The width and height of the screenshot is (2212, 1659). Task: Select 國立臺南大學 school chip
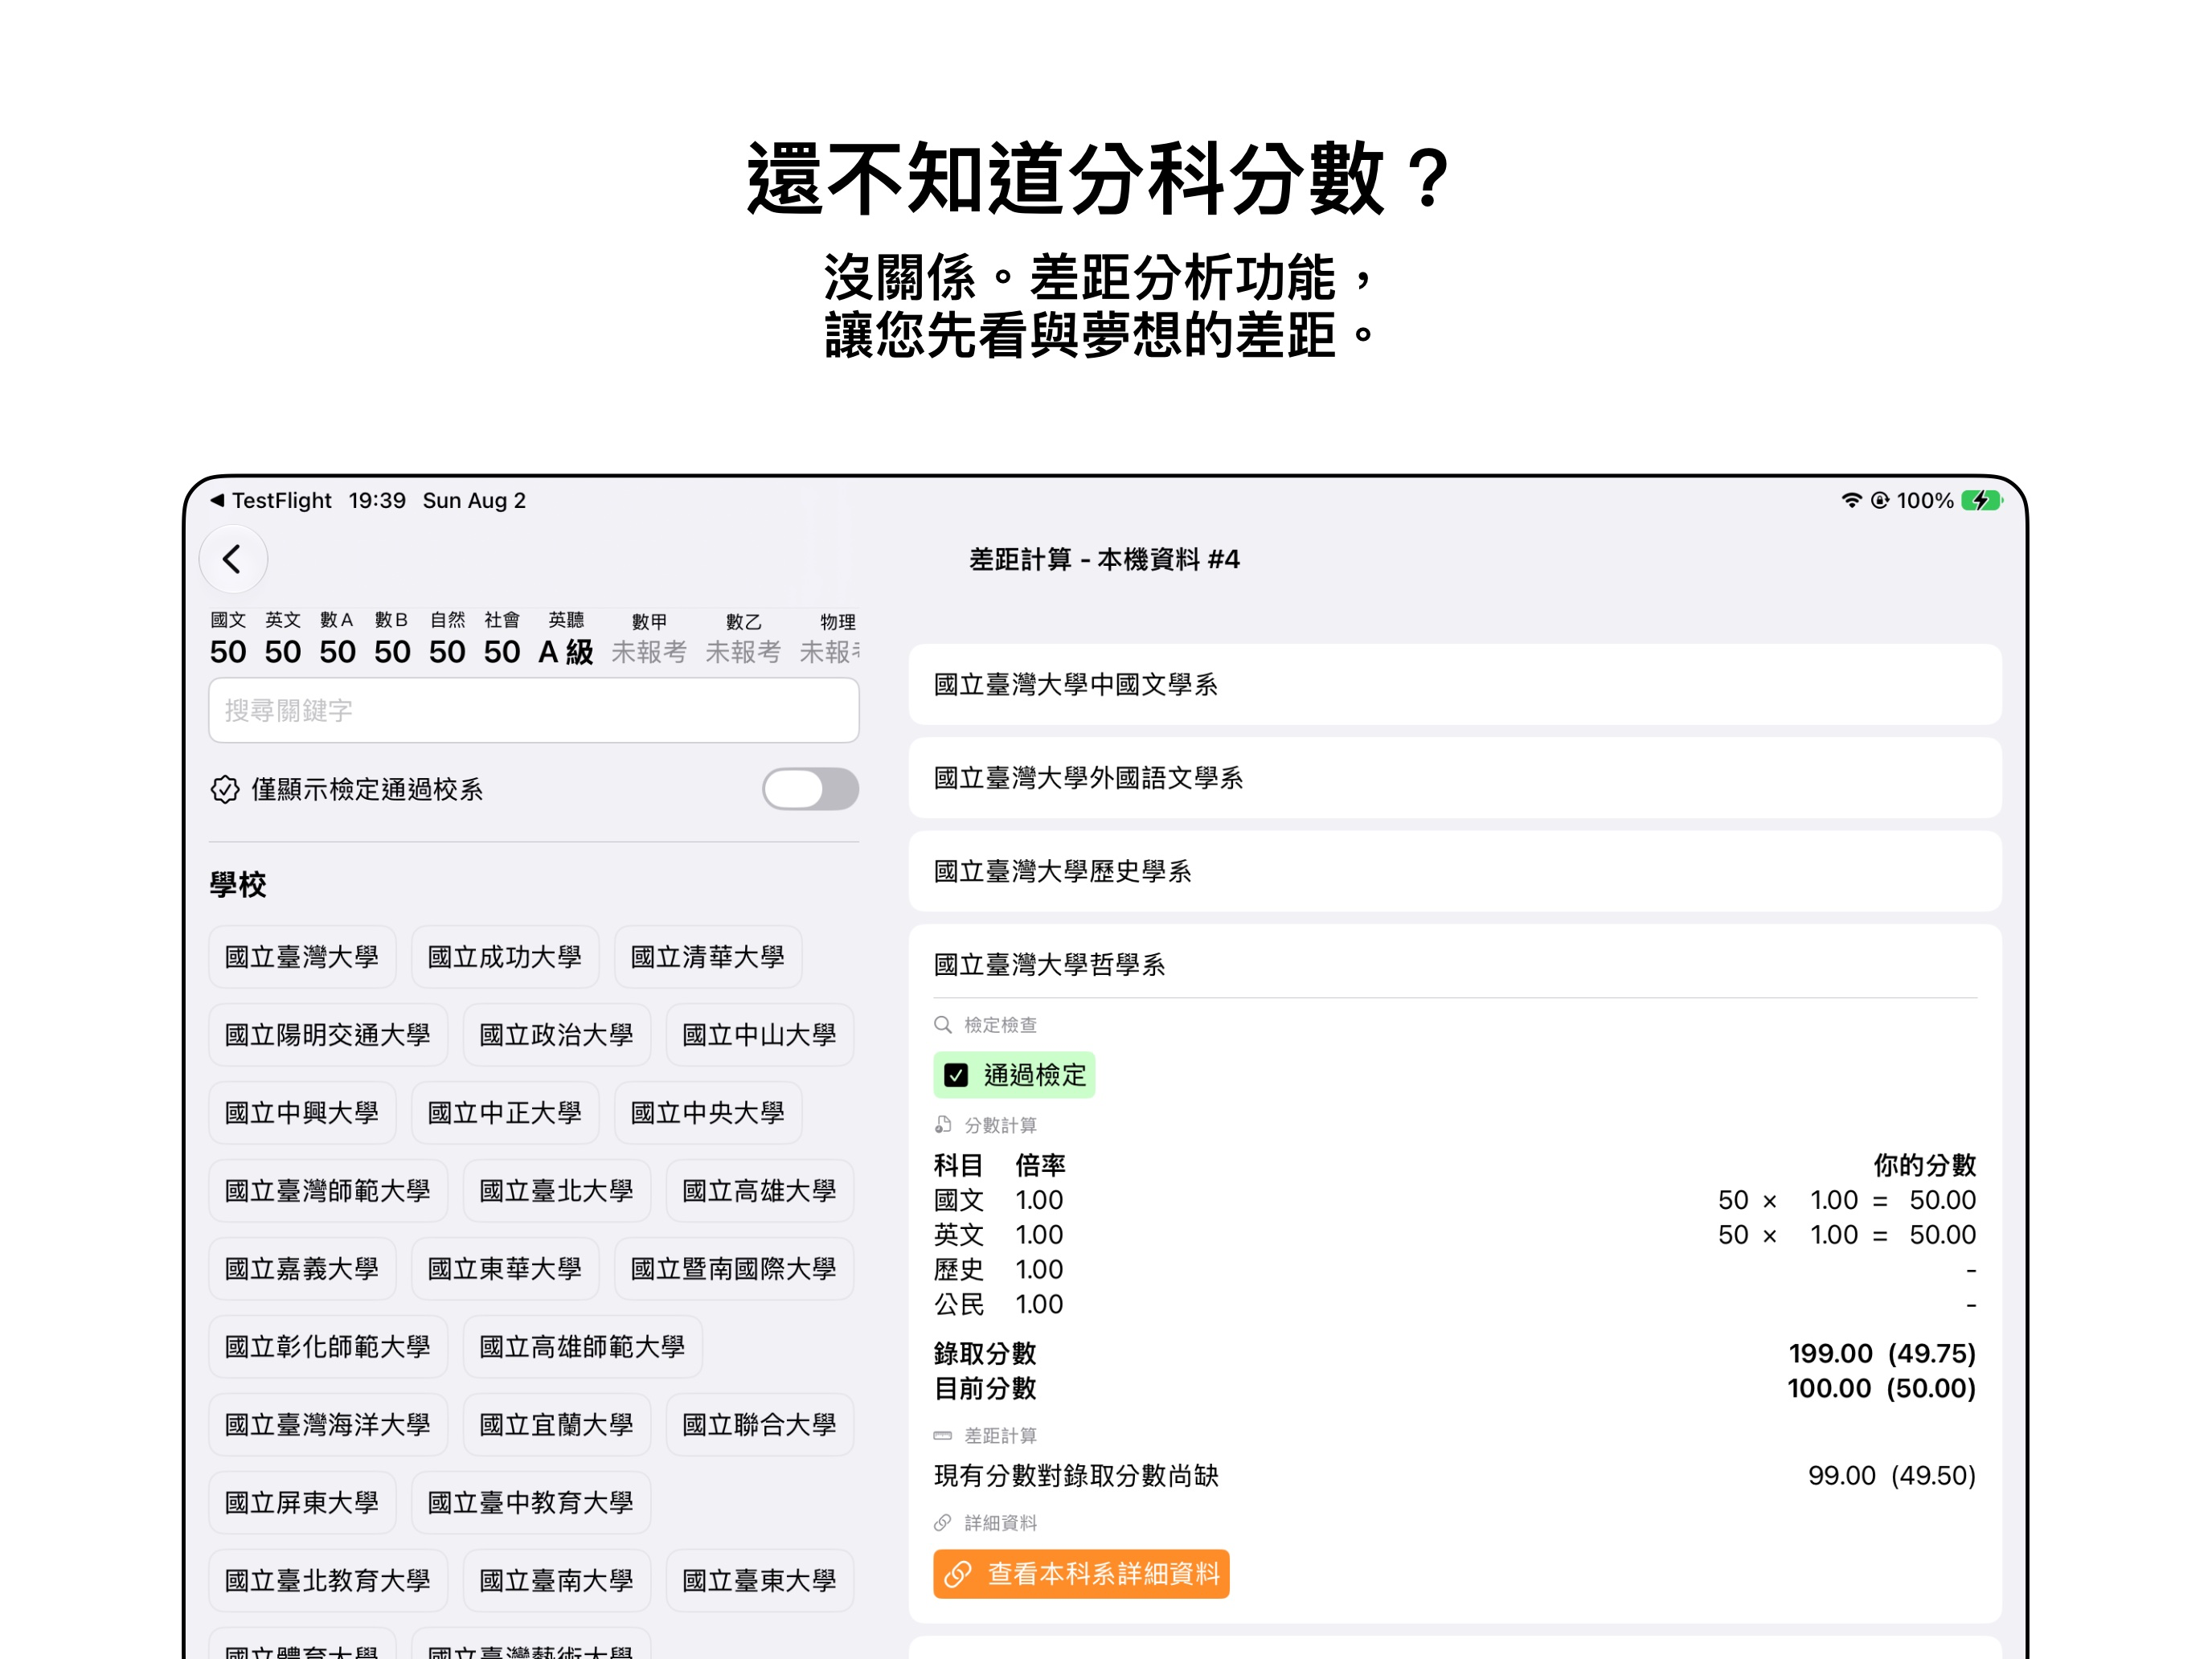pos(557,1581)
